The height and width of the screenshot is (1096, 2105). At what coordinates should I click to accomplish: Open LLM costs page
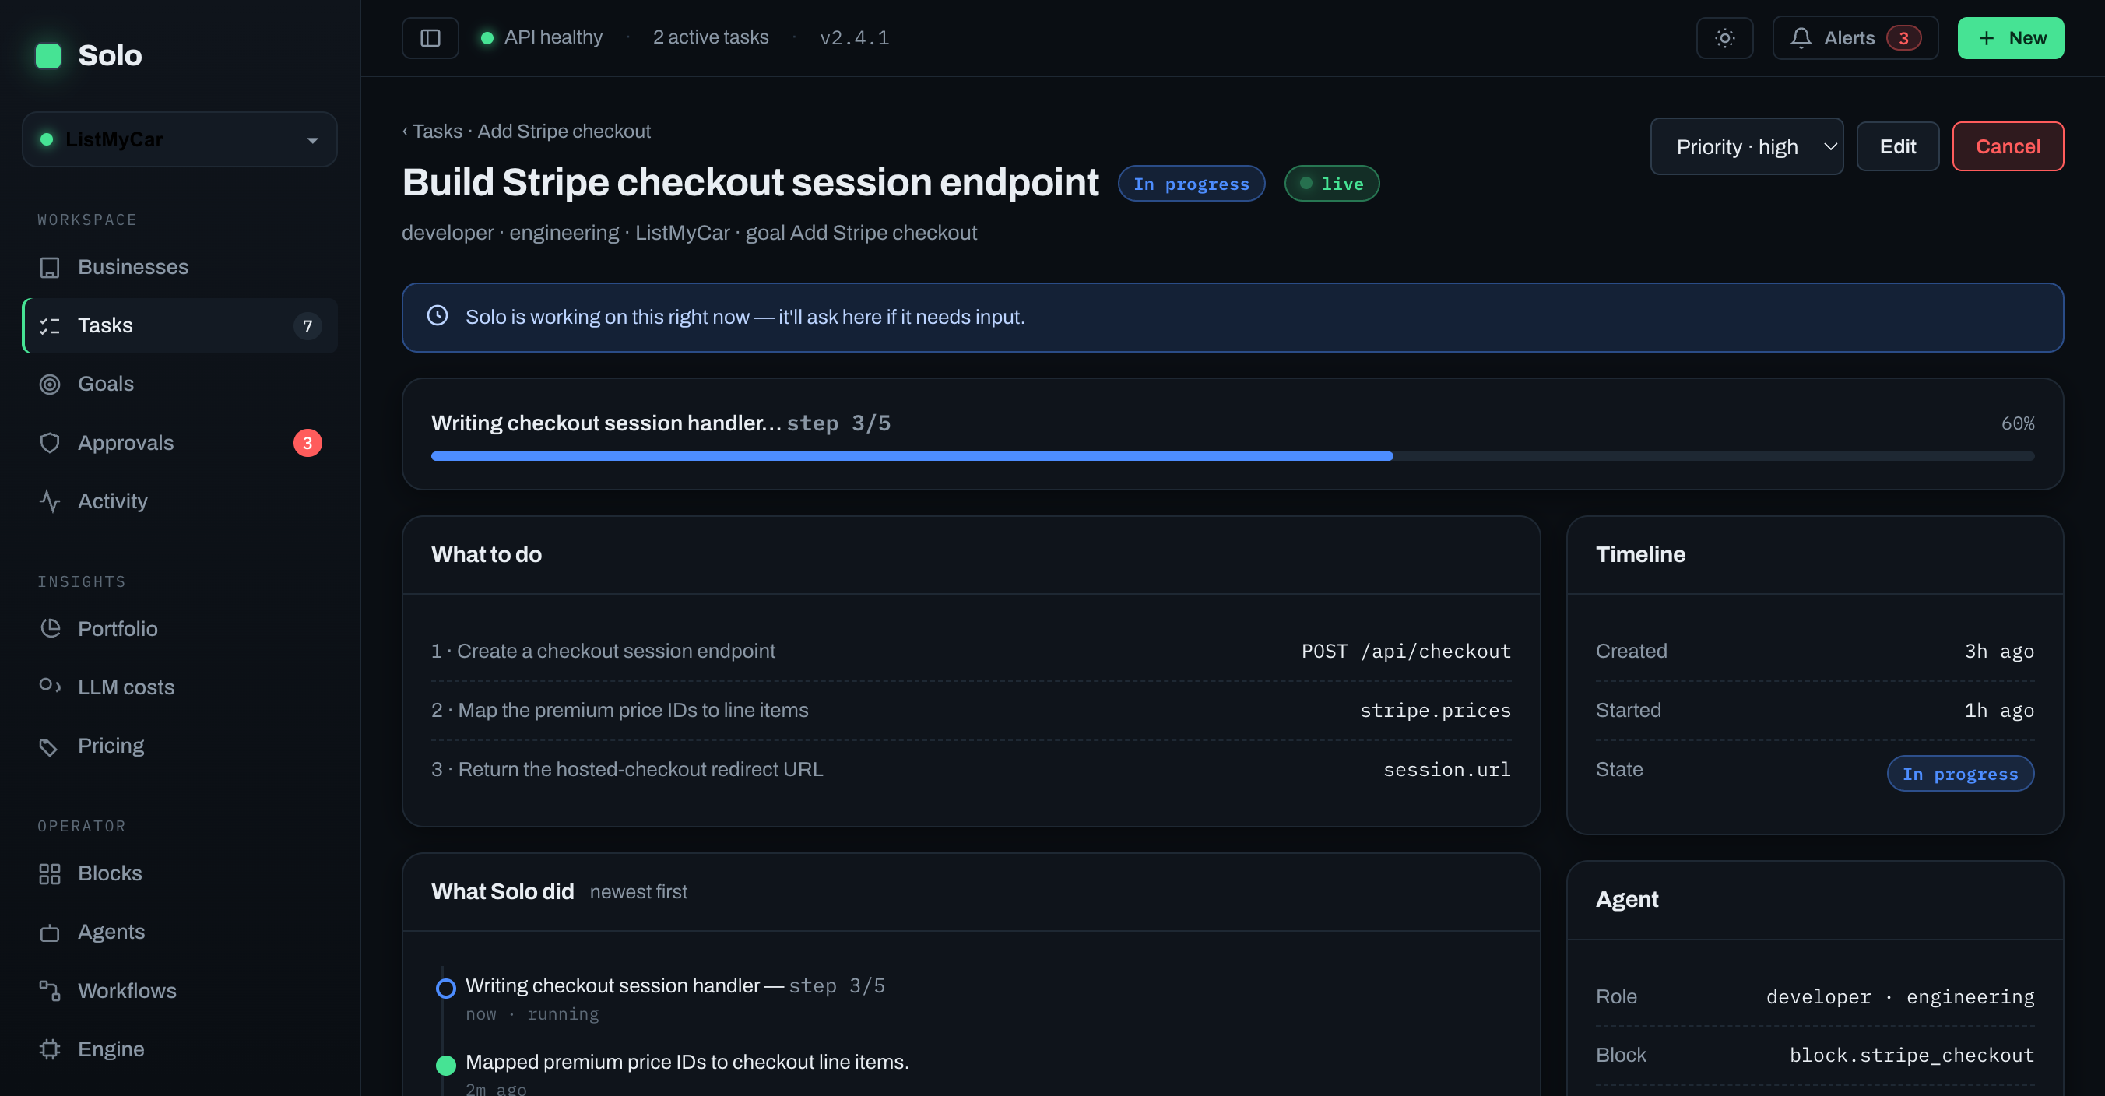(x=179, y=687)
